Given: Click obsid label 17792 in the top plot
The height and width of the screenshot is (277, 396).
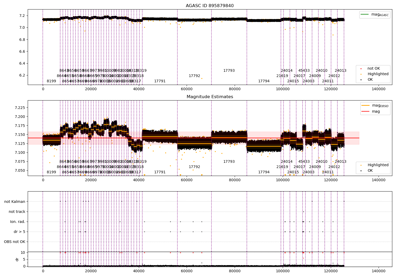Looking at the screenshot, I should click(x=194, y=76).
